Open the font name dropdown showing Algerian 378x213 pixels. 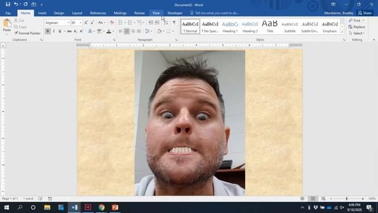69,22
